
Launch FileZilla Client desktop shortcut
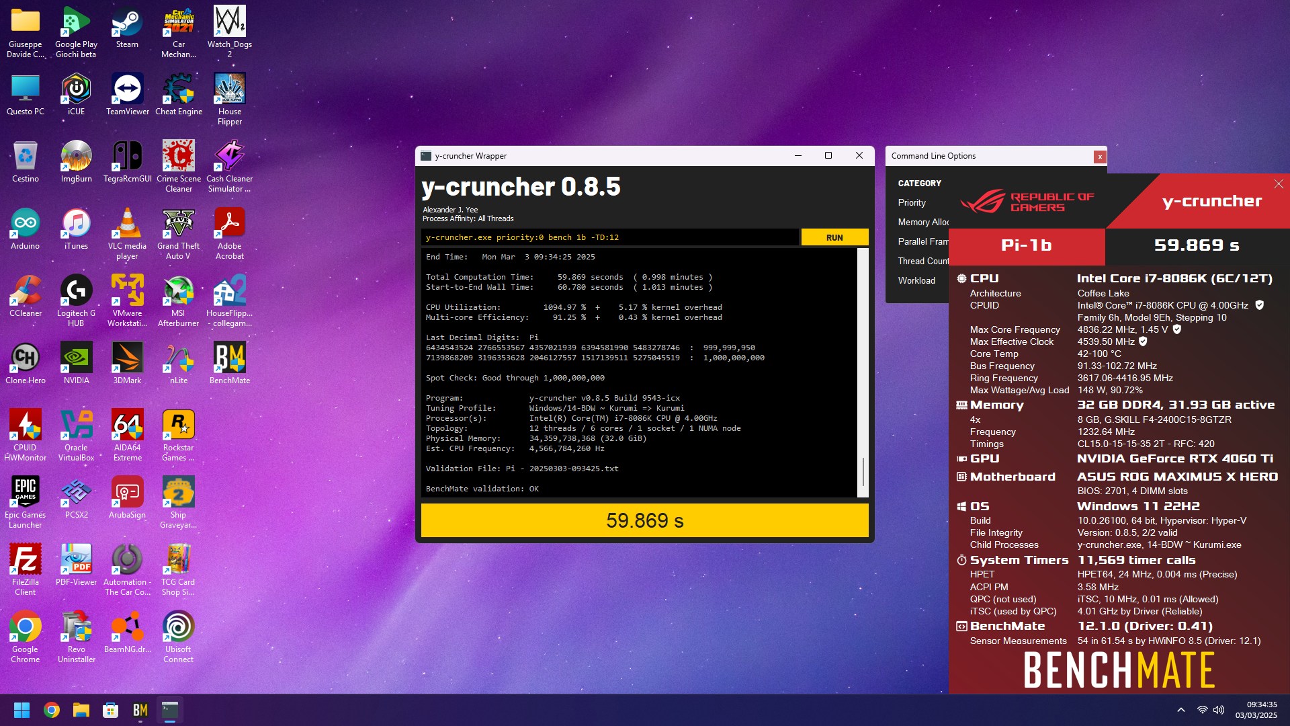pos(26,570)
